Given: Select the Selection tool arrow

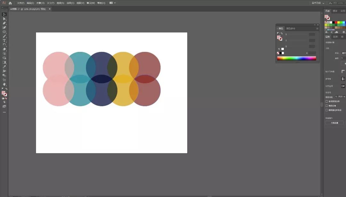Looking at the screenshot, I should [x=4, y=14].
